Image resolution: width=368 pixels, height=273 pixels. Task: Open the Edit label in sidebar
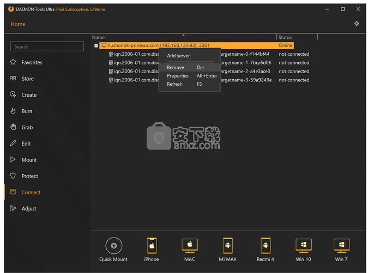pos(26,144)
